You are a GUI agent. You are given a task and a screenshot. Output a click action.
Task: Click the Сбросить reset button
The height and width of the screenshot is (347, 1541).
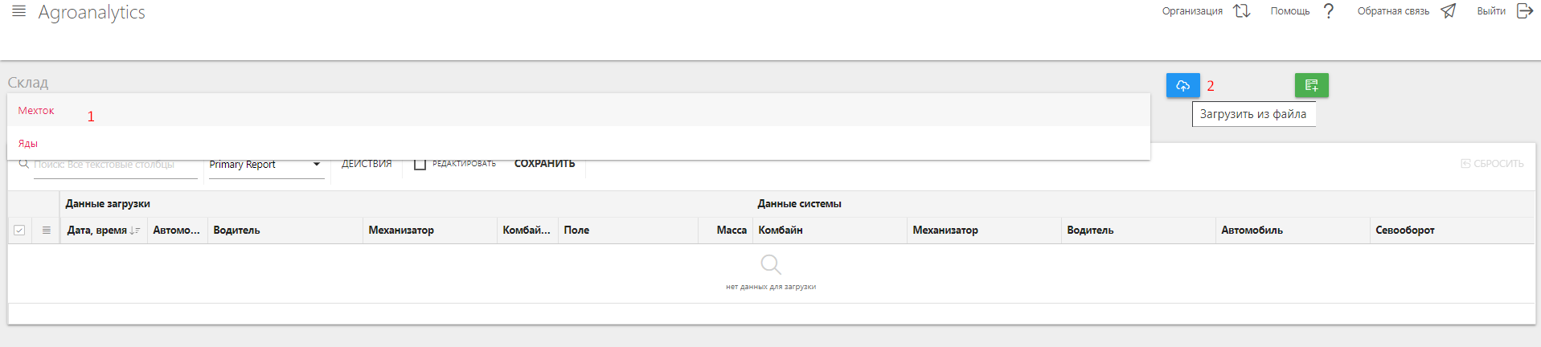coord(1492,164)
